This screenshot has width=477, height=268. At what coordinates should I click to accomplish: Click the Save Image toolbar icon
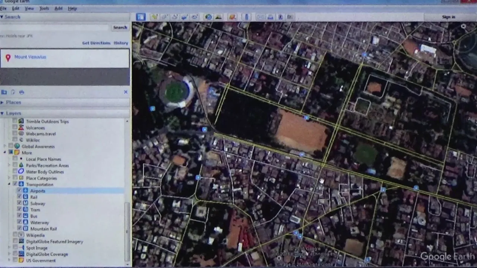click(x=280, y=17)
